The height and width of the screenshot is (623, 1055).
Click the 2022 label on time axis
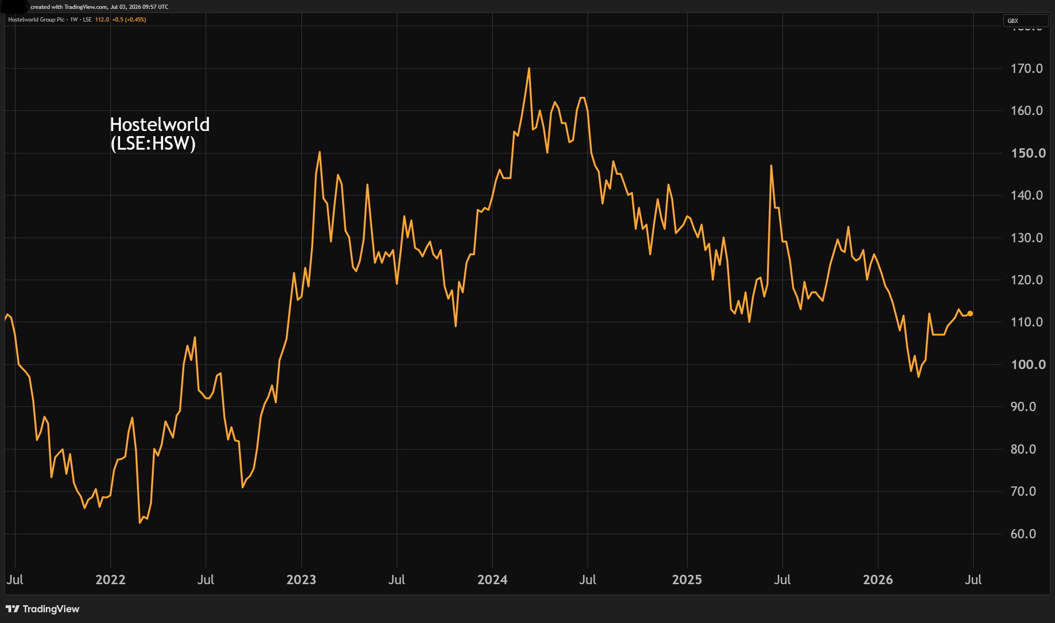pos(110,580)
